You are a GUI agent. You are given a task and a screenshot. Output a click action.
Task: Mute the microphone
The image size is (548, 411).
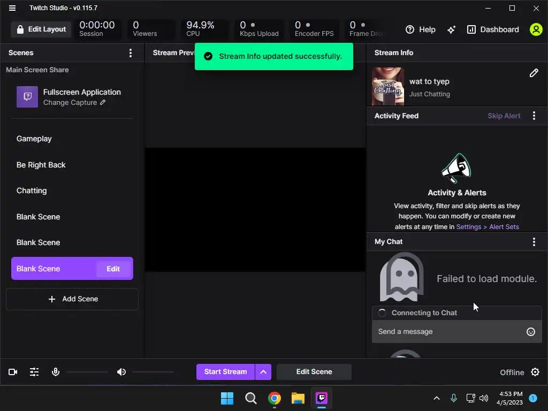(x=56, y=372)
